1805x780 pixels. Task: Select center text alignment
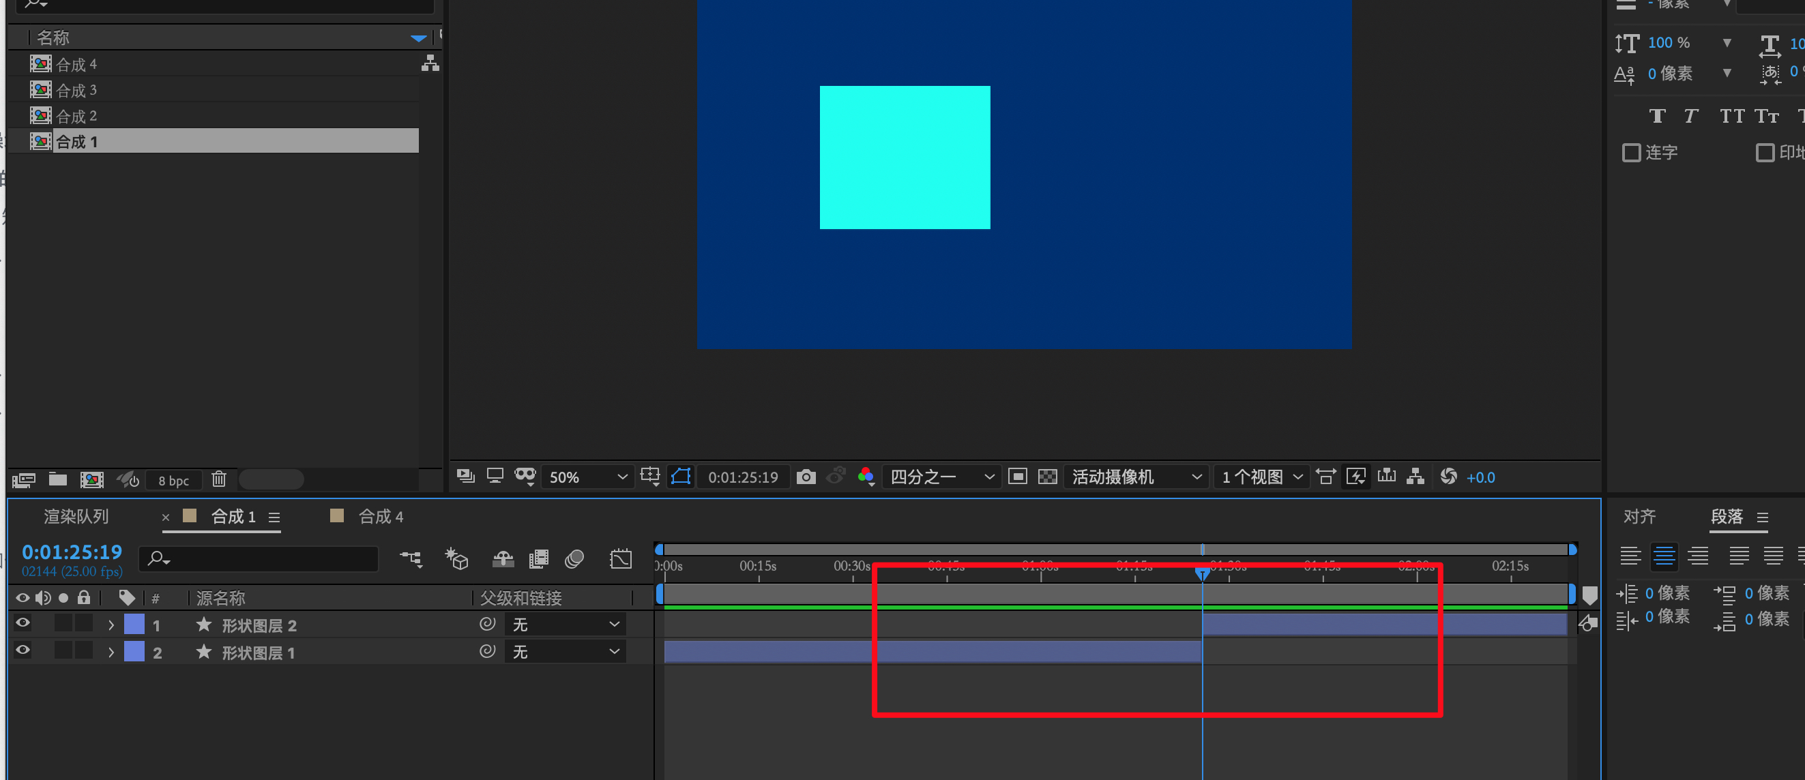(1664, 556)
